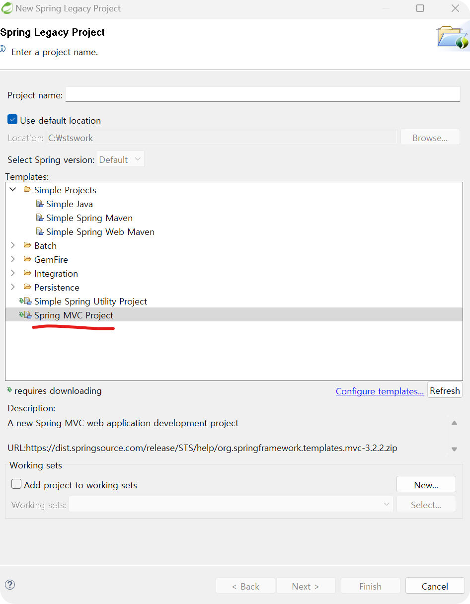Click the Select... working sets button

tap(426, 505)
